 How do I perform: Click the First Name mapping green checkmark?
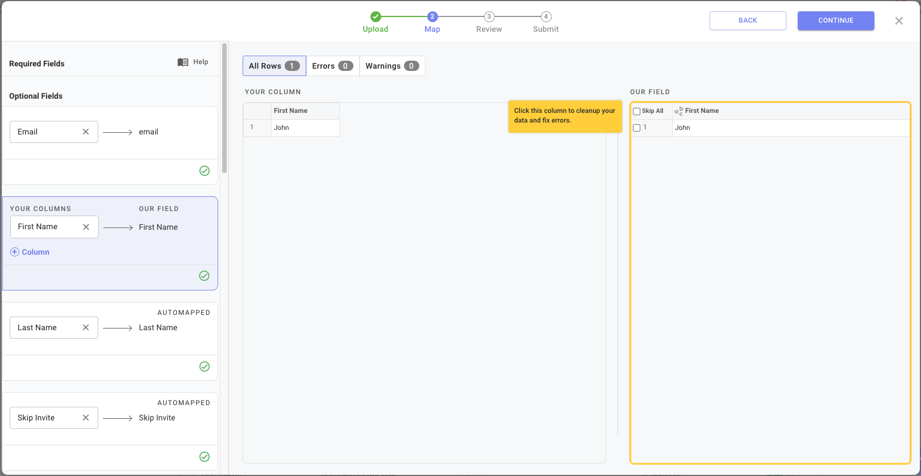pos(205,276)
